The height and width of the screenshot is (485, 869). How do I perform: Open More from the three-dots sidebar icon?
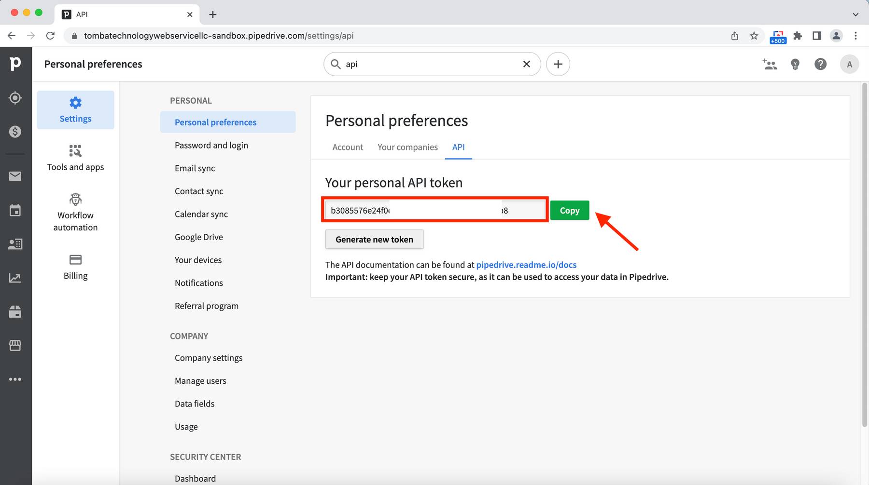(15, 379)
